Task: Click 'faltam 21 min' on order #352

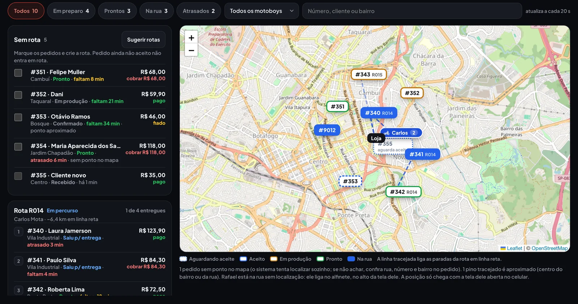Action: 107,101
